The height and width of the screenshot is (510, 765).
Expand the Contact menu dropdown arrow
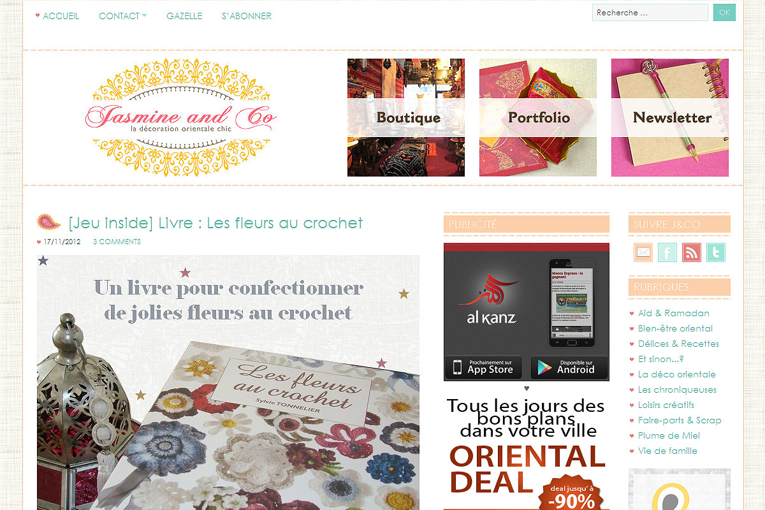(x=144, y=16)
